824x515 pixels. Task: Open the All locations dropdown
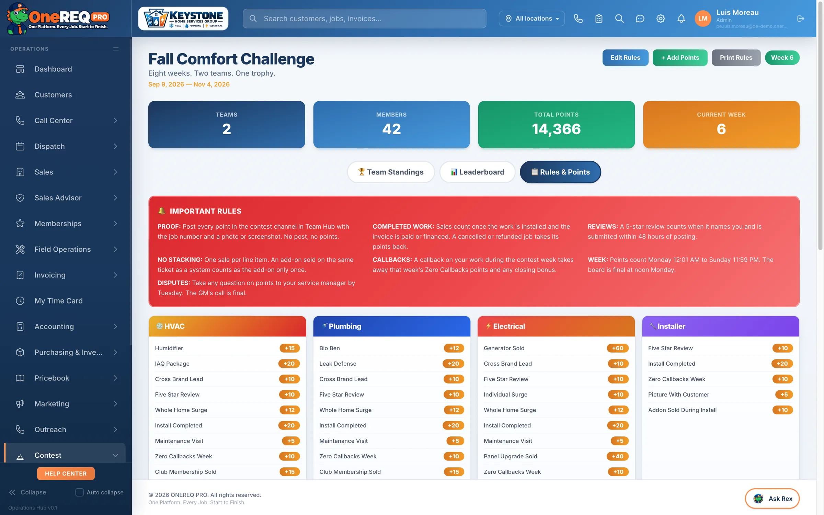point(531,19)
